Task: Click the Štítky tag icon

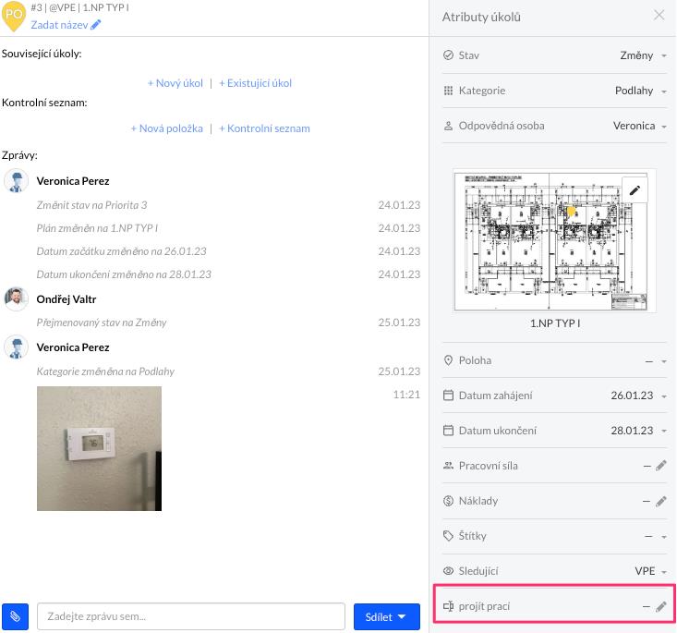Action: pos(448,536)
